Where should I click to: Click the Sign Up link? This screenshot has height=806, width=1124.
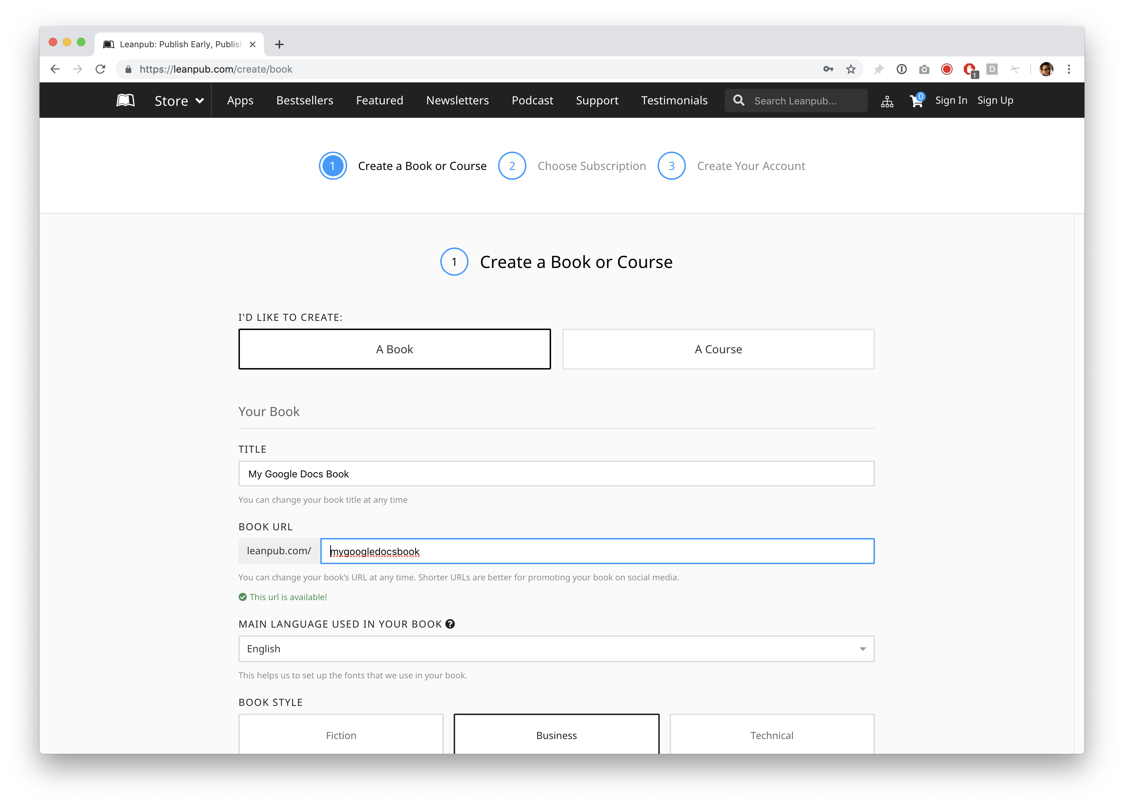coord(995,100)
